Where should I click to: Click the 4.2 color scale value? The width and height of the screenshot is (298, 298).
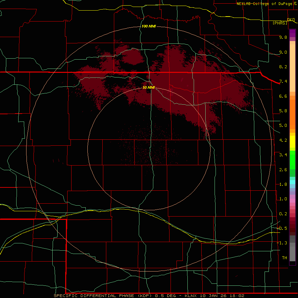click(x=283, y=140)
